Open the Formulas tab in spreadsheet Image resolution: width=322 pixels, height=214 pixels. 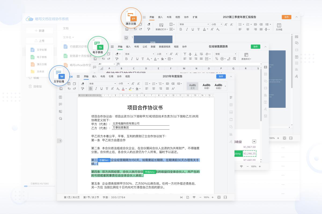(145, 47)
